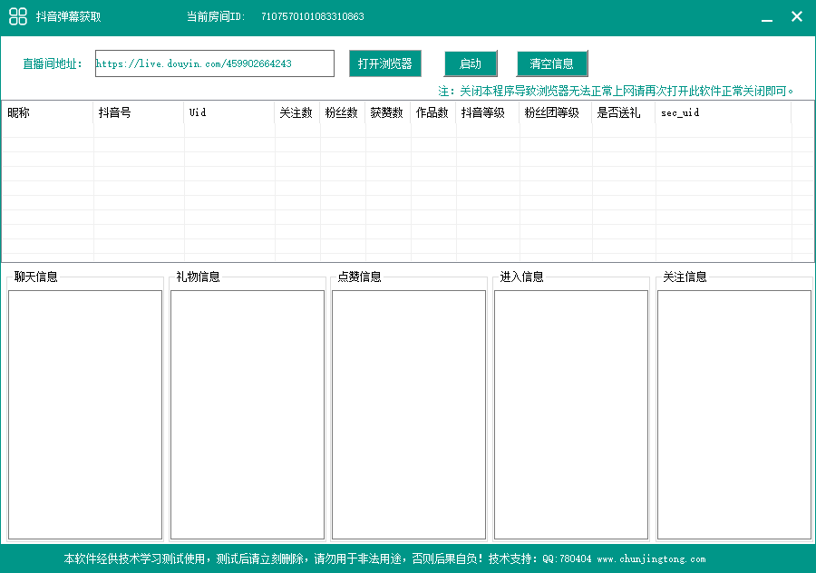Click the 直播间地址 label
Screen dimensions: 816x573
pos(52,64)
